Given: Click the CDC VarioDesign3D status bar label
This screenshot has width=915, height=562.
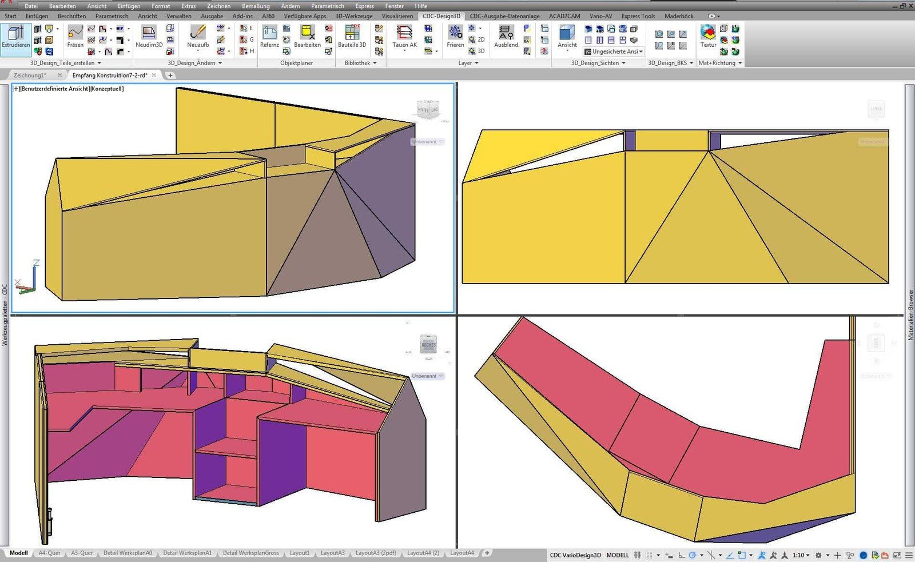Looking at the screenshot, I should 575,555.
